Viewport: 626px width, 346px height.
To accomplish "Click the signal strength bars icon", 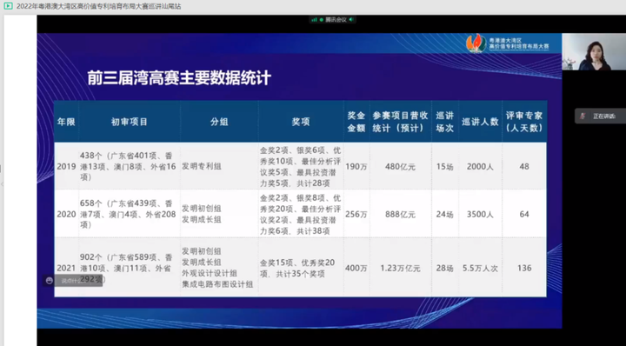I will (314, 19).
